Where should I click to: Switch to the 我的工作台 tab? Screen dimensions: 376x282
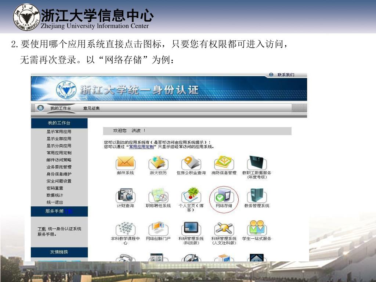(x=61, y=108)
